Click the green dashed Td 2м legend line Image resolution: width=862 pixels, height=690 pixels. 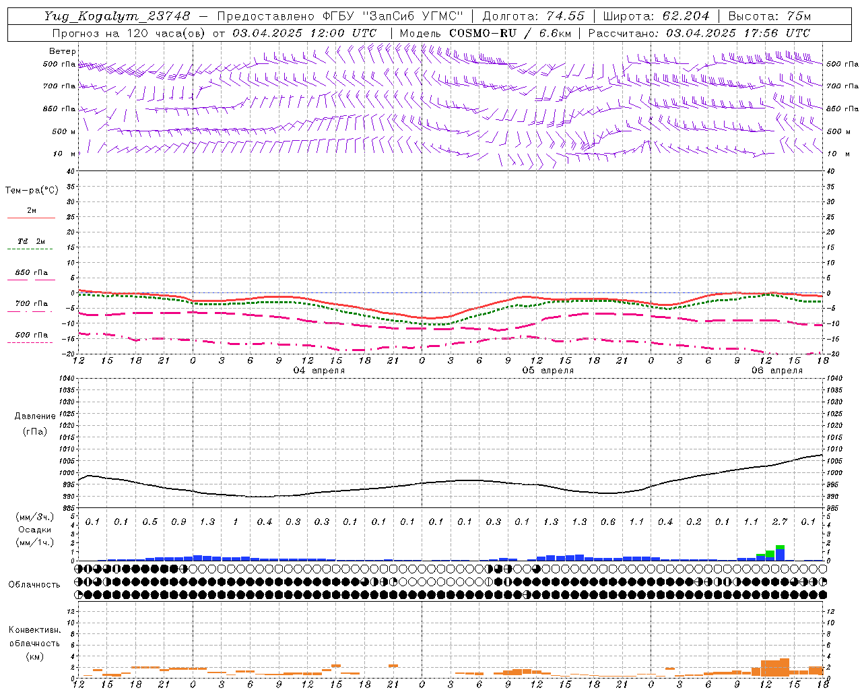pos(30,249)
